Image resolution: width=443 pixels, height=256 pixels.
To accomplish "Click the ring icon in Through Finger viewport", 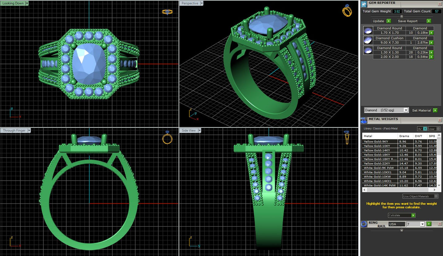I will (x=167, y=138).
